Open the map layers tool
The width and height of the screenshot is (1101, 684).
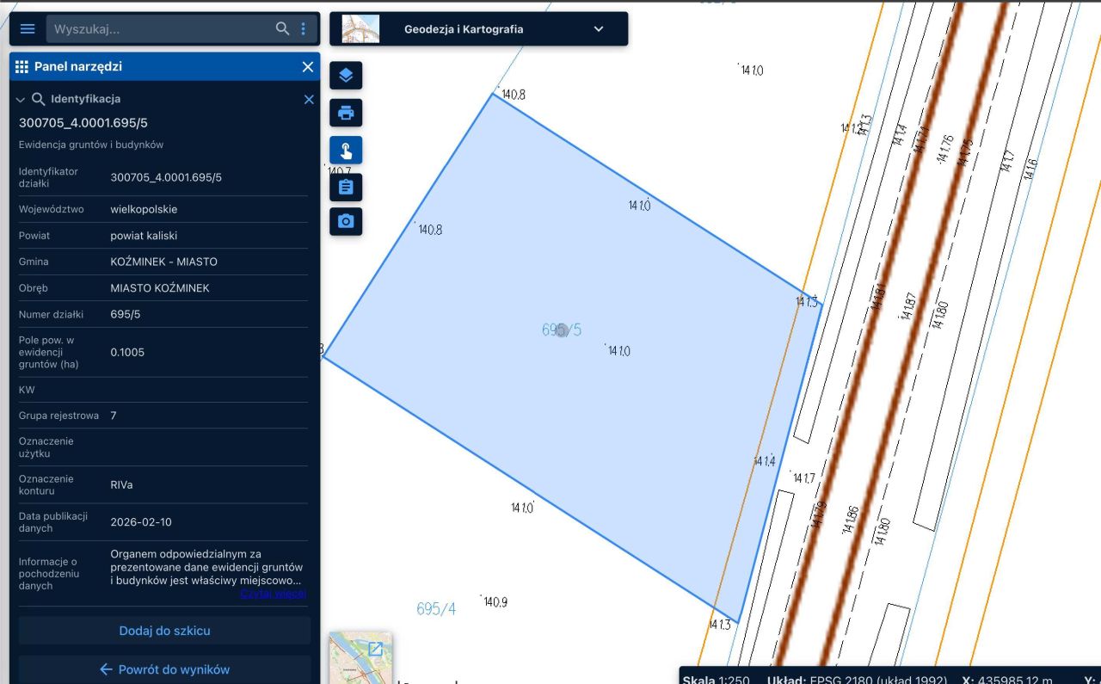coord(346,75)
